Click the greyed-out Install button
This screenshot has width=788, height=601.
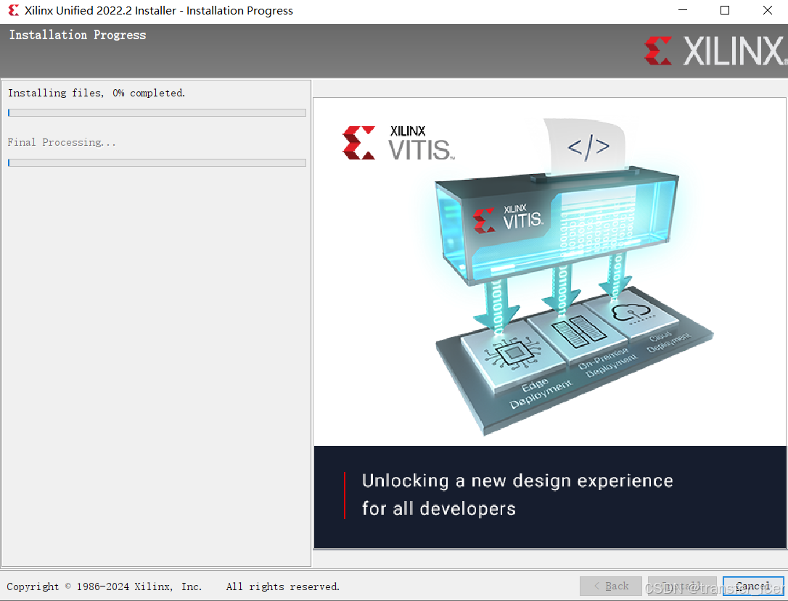(x=682, y=586)
